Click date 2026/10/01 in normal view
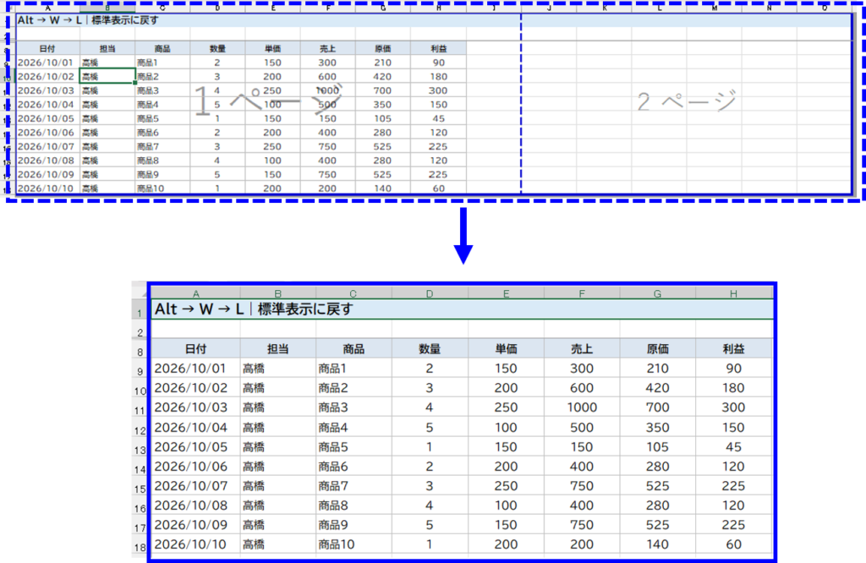The image size is (866, 563). coord(195,369)
